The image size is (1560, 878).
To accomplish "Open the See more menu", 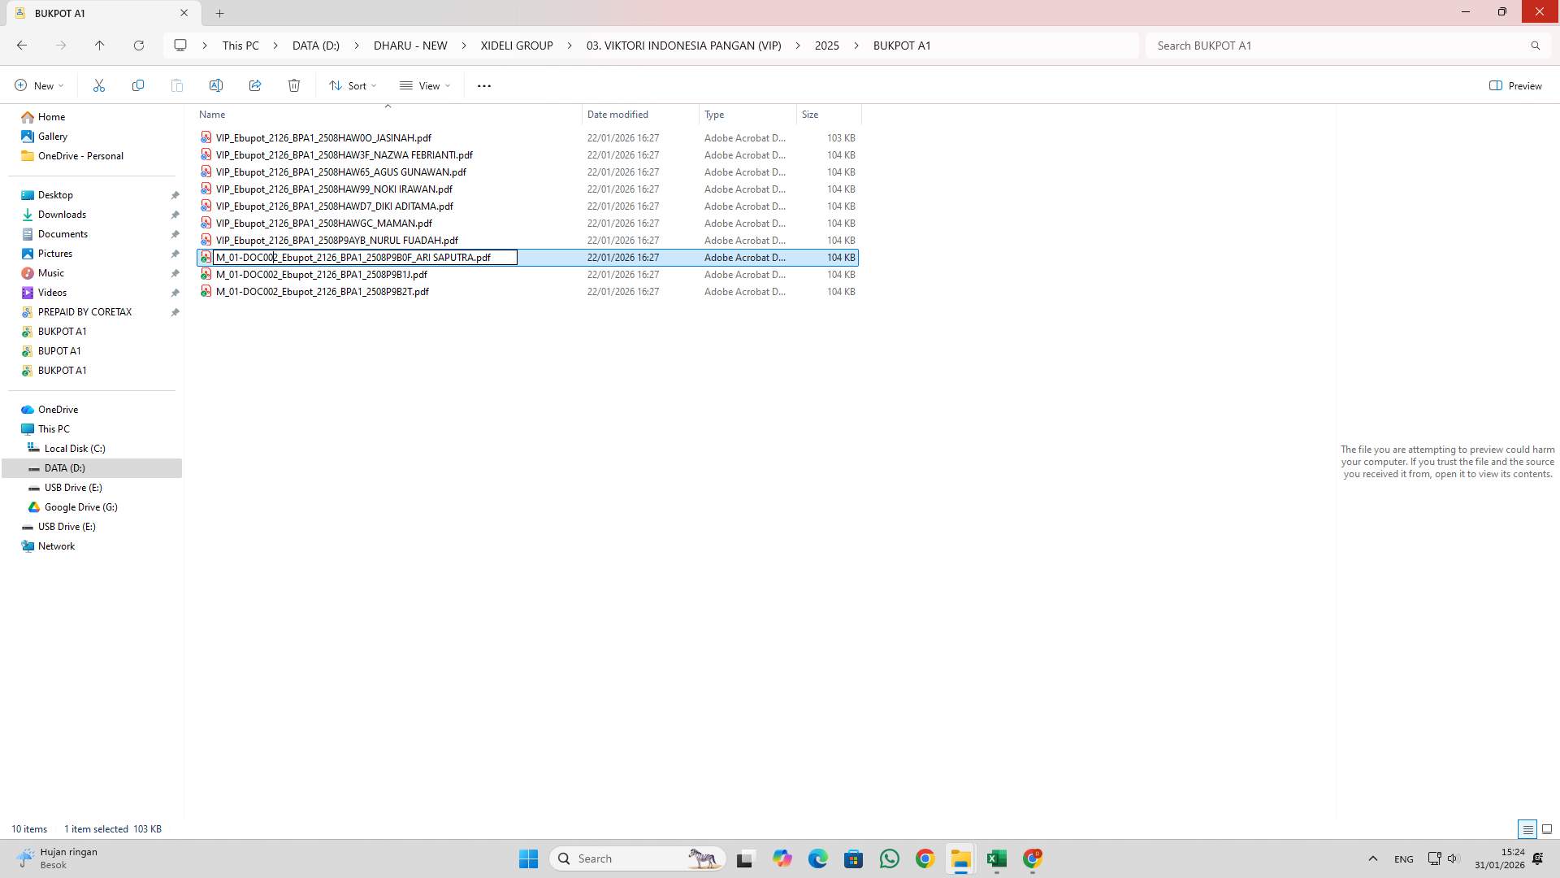I will pos(484,85).
